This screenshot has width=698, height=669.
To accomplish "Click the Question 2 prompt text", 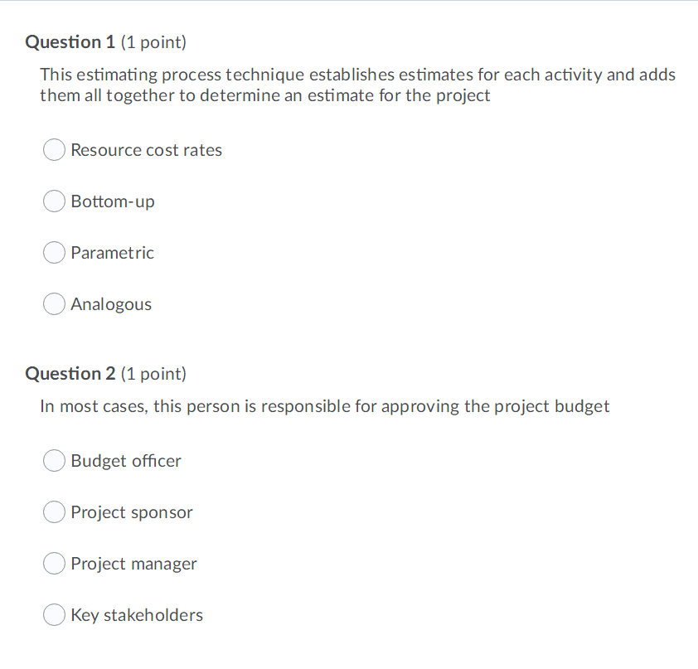I will point(324,406).
